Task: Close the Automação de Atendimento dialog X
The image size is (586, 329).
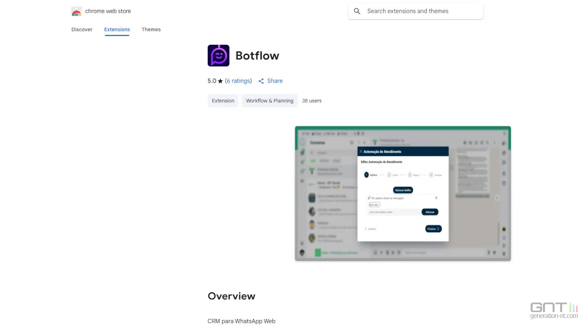Action: point(361,152)
